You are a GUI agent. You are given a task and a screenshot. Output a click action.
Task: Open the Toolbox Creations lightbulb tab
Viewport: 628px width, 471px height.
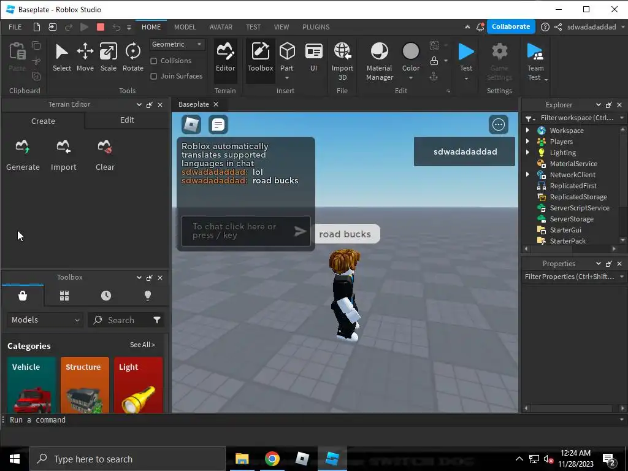(x=148, y=296)
